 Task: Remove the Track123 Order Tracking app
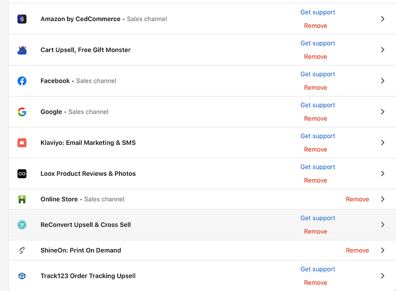click(315, 283)
